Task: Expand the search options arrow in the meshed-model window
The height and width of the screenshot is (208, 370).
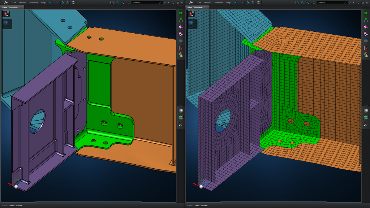Action: click(353, 3)
